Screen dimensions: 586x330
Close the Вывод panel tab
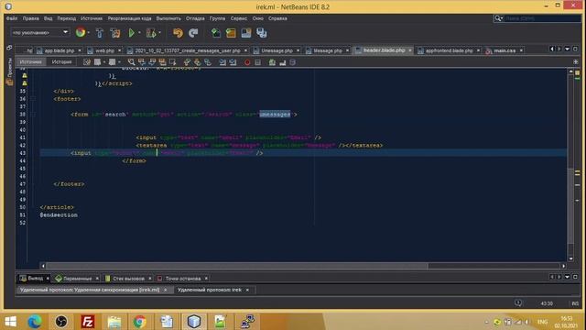click(x=48, y=279)
